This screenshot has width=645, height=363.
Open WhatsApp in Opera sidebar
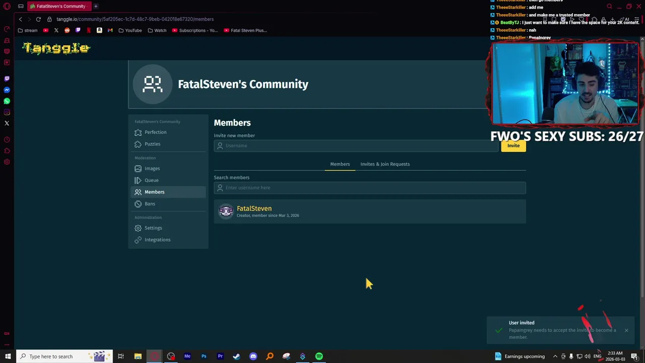pyautogui.click(x=7, y=101)
